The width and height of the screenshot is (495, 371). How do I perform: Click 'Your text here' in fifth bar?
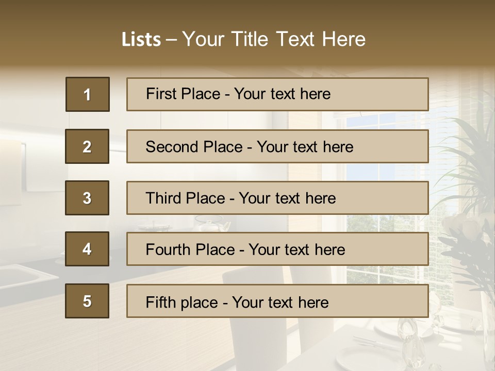pyautogui.click(x=280, y=302)
